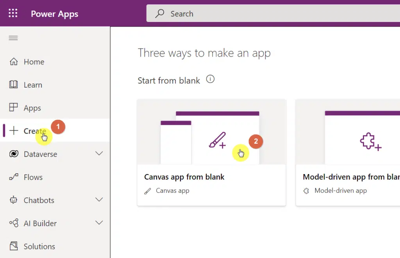Go to Home in the sidebar
The image size is (400, 258).
55,62
